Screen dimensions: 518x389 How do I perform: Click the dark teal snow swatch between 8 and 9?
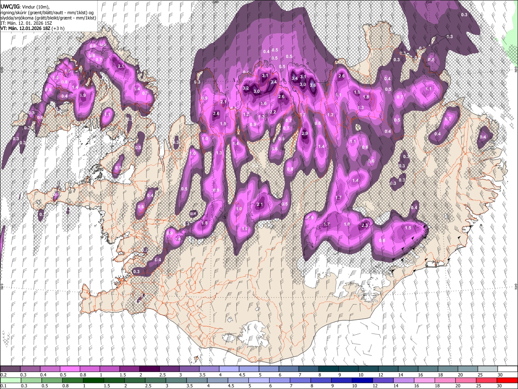[328, 369]
